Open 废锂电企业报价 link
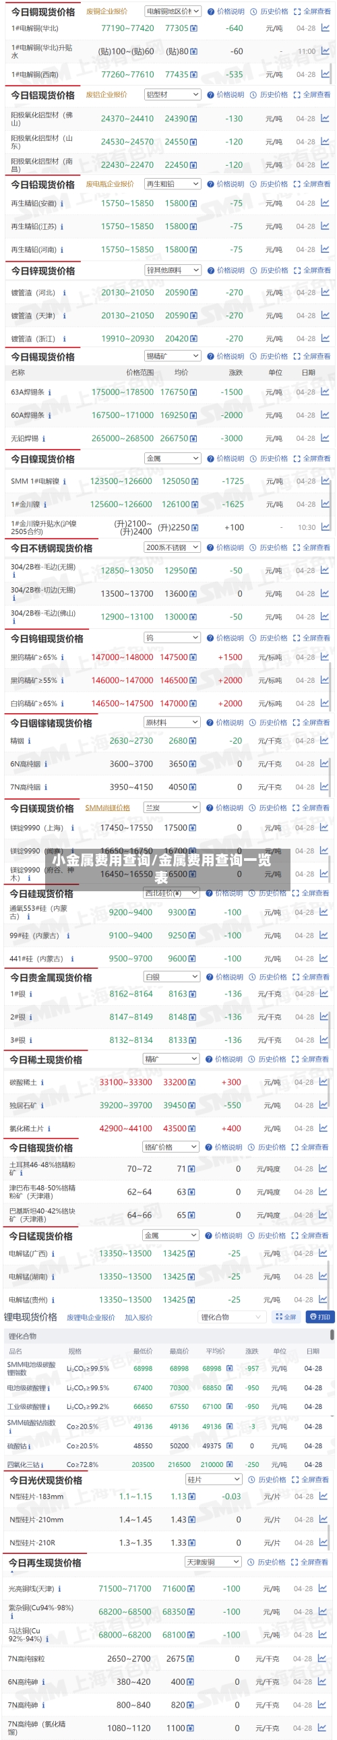The image size is (337, 1740). tap(90, 1317)
